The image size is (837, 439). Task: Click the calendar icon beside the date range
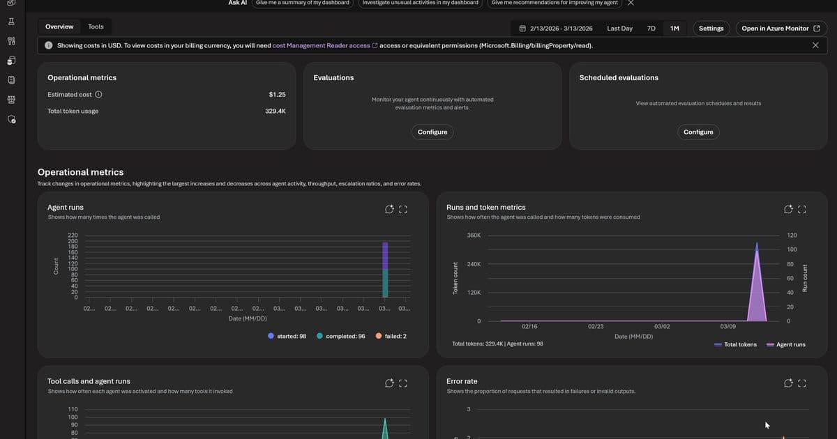522,28
